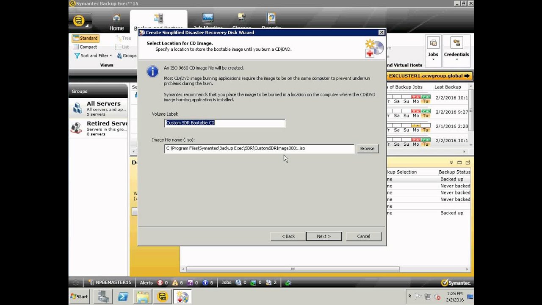Screen dimensions: 542x305
Task: Open the Storage tab
Action: click(242, 20)
